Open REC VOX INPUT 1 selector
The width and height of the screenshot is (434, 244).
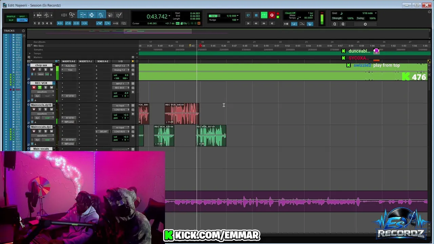point(121,83)
